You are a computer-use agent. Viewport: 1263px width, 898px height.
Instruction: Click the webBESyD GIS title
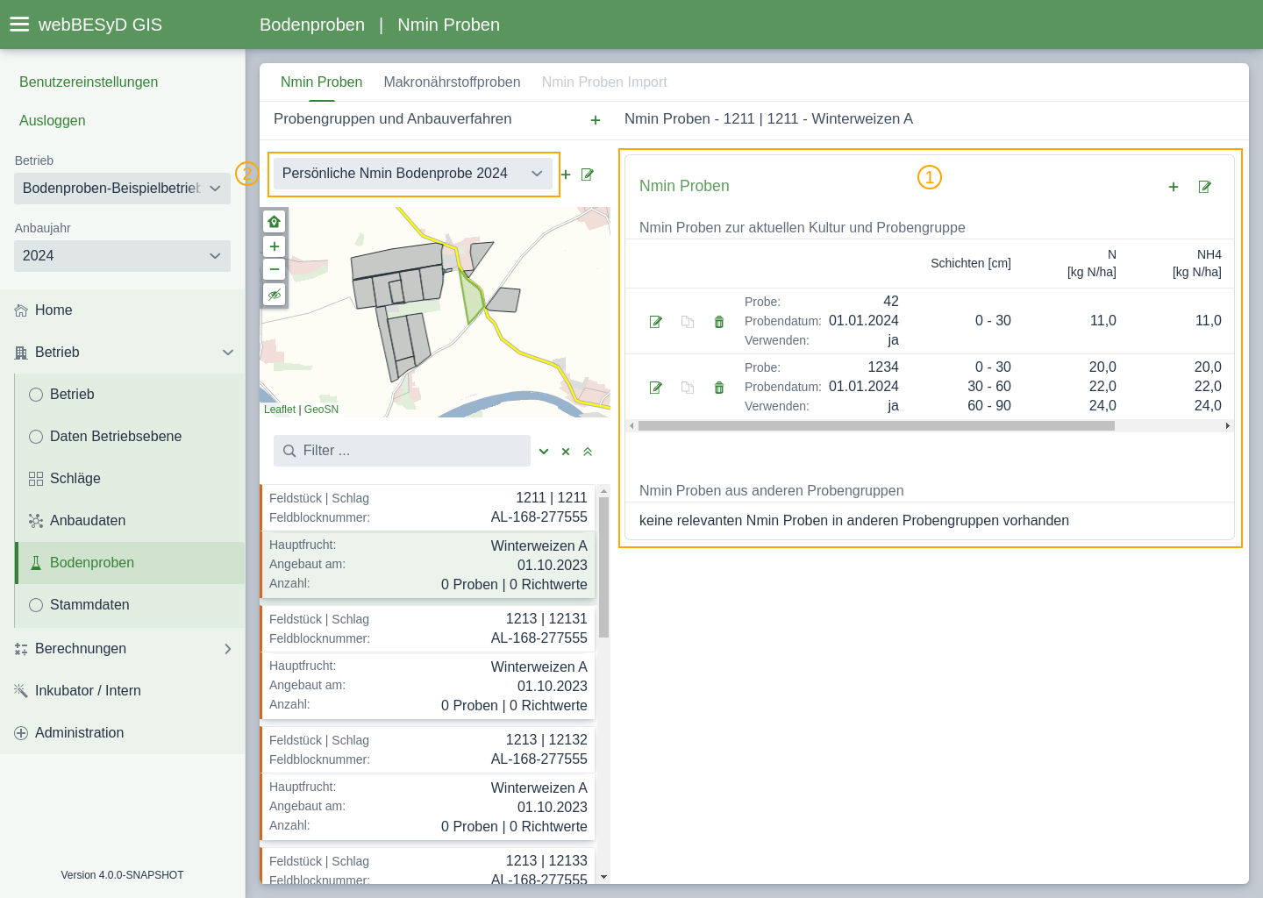tap(100, 25)
